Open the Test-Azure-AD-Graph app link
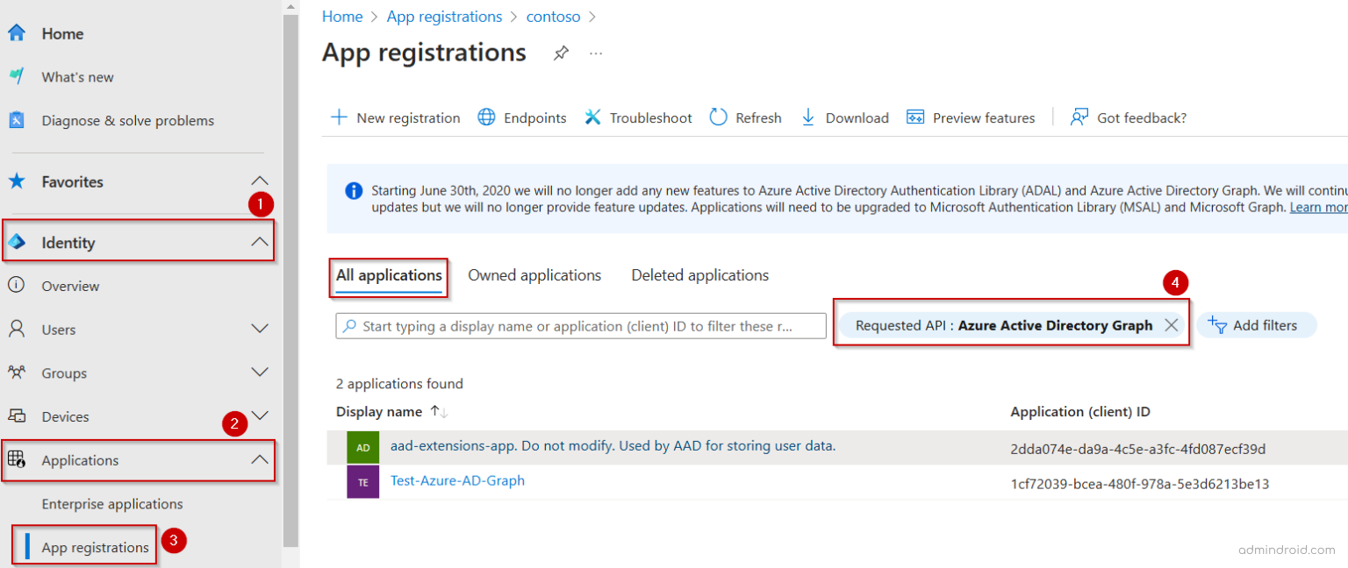The image size is (1348, 568). [x=457, y=480]
